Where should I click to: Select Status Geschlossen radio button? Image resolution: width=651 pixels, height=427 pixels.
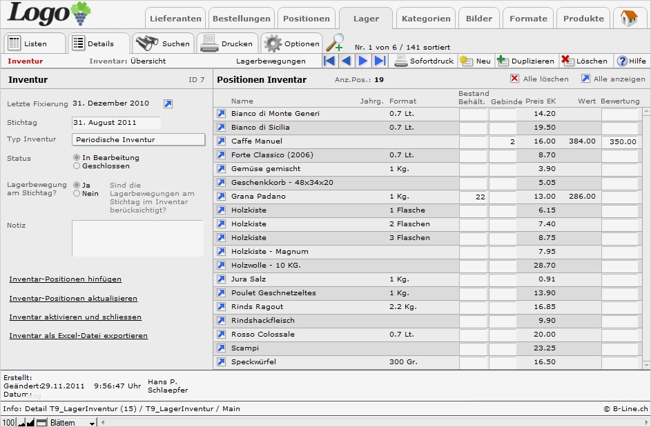[77, 166]
